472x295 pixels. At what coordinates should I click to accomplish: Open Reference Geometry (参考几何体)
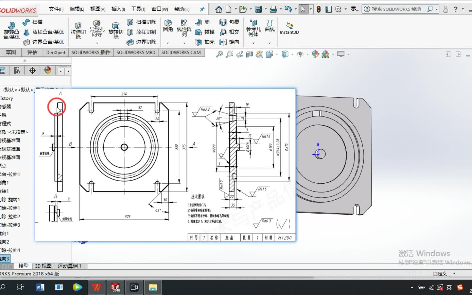coord(253,28)
